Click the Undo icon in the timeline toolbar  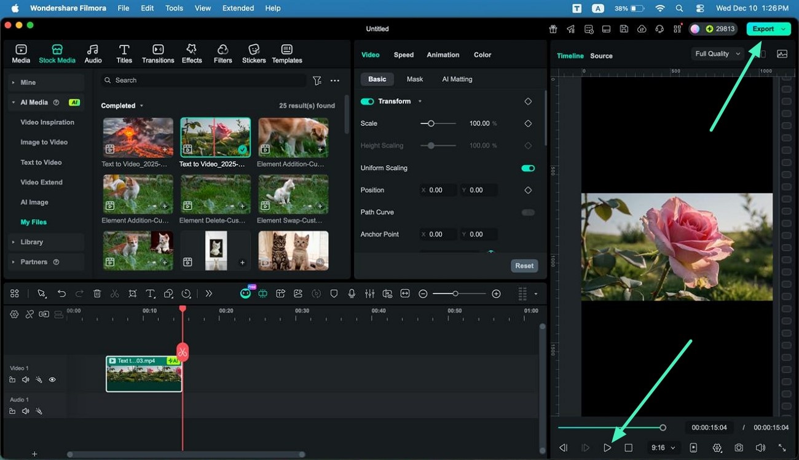(x=61, y=294)
